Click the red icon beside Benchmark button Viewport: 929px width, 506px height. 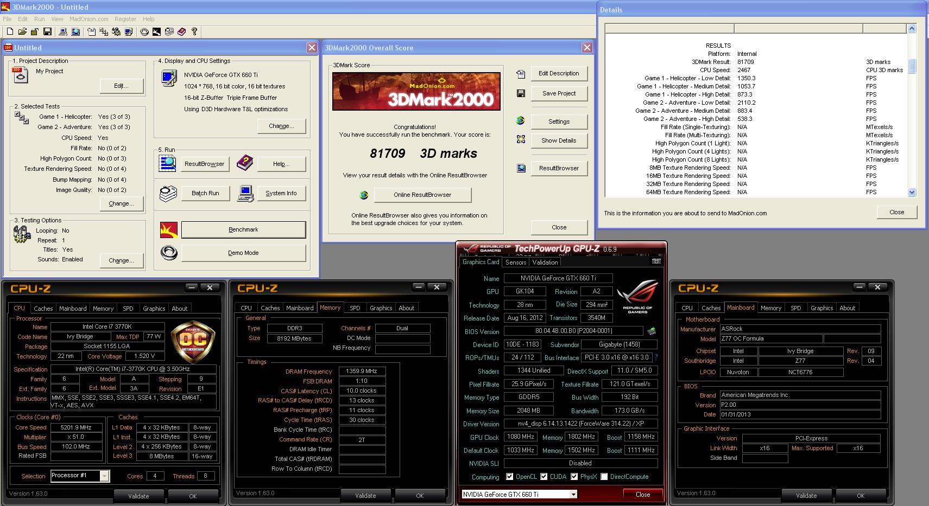click(169, 230)
